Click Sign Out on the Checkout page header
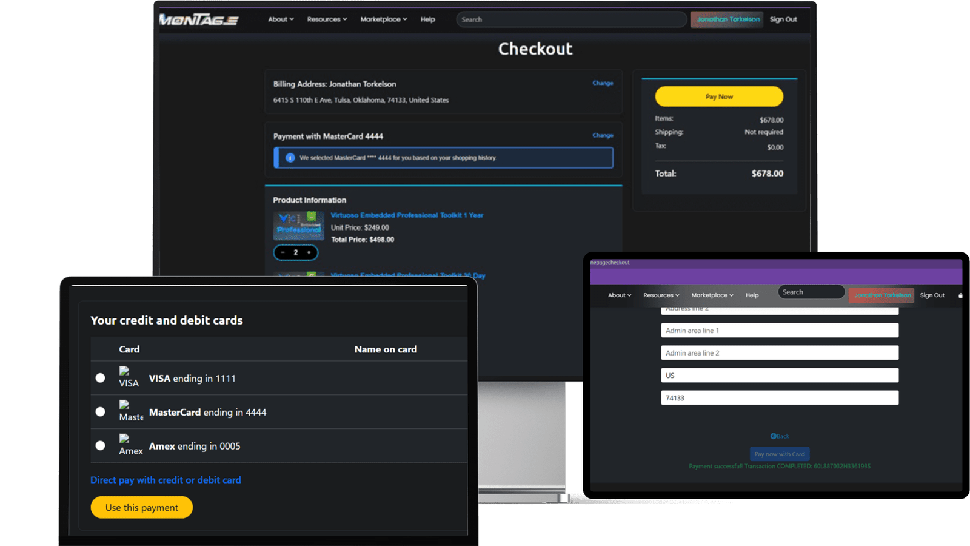This screenshot has width=970, height=546. tap(783, 19)
